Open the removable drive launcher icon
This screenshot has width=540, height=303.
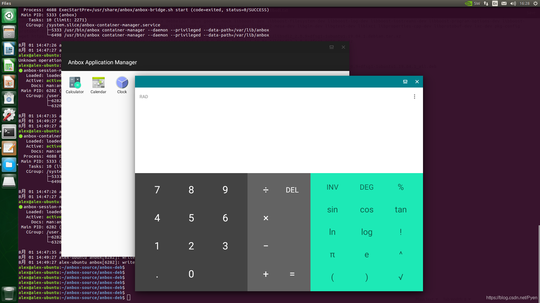click(9, 181)
